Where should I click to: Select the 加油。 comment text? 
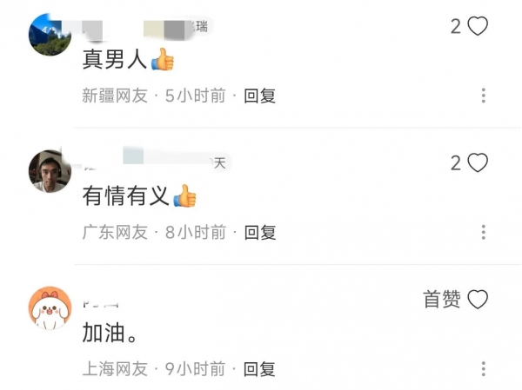(x=110, y=333)
